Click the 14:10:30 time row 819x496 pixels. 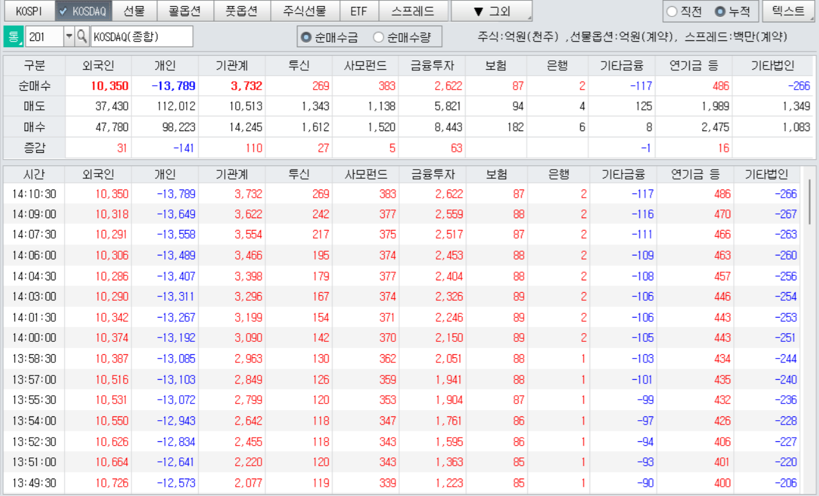[x=34, y=194]
